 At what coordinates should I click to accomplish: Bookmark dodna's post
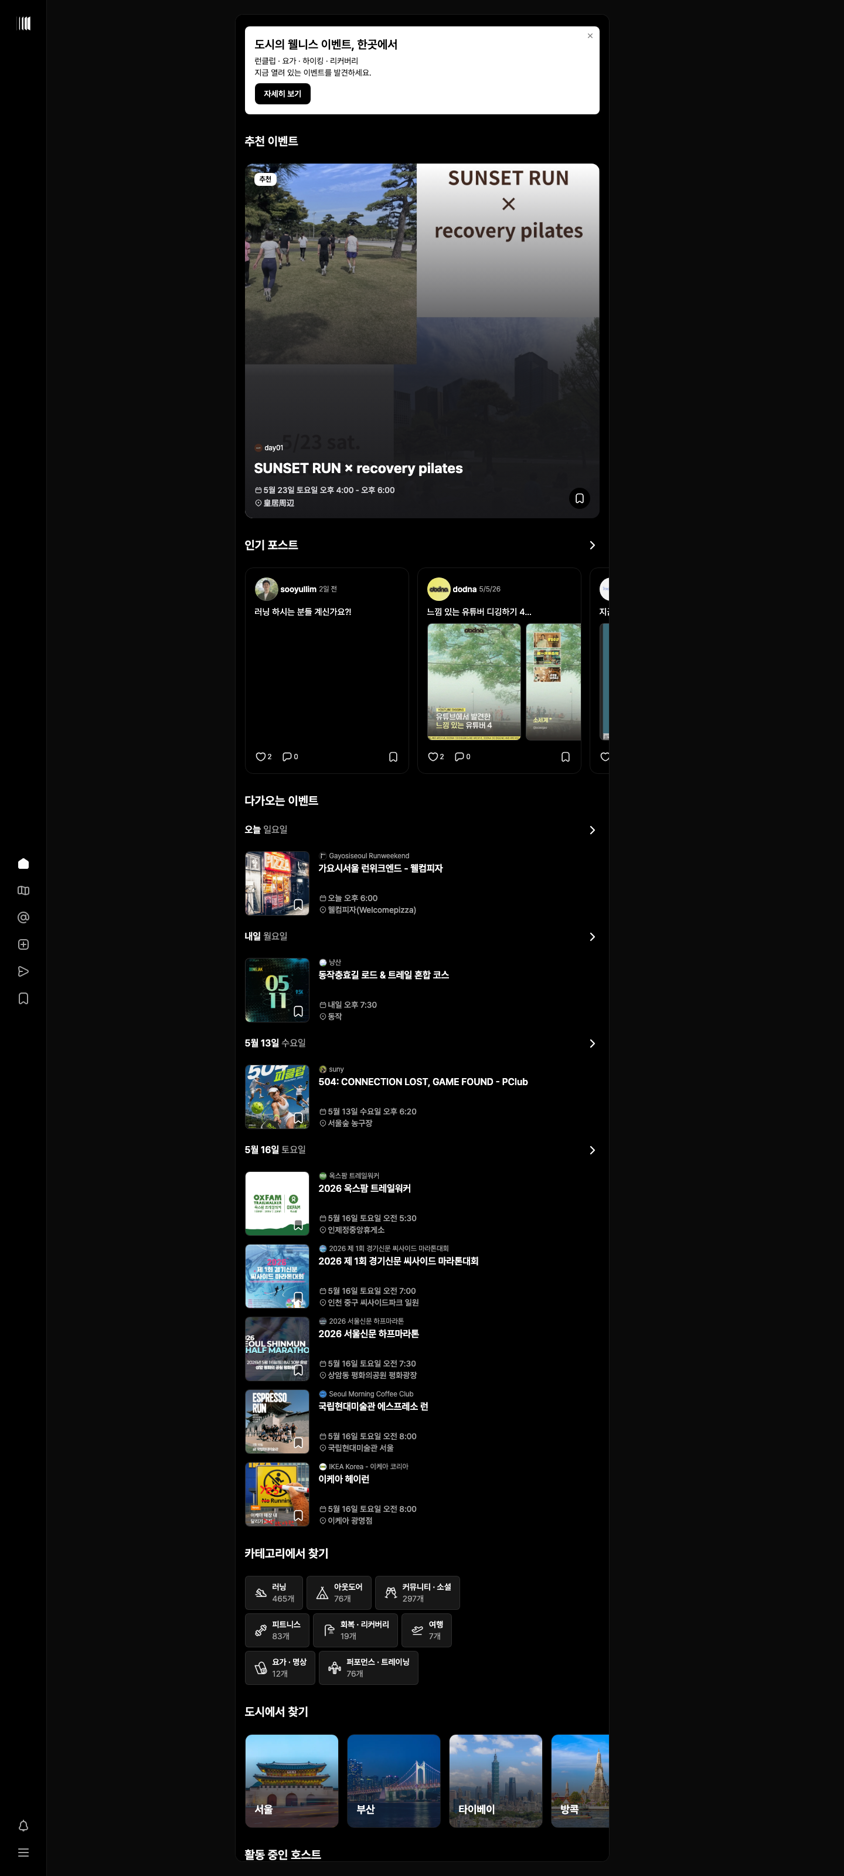click(566, 757)
